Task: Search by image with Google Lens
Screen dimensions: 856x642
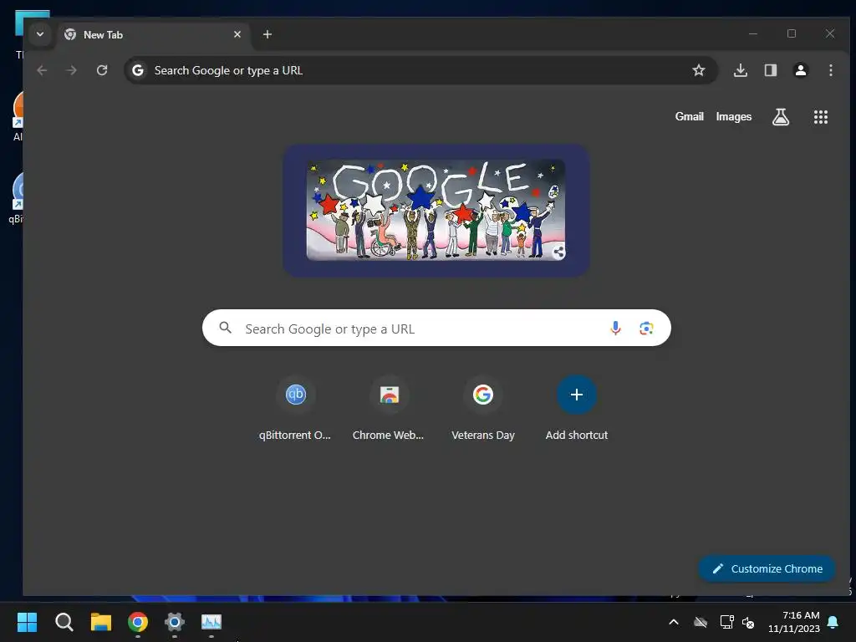Action: [646, 328]
